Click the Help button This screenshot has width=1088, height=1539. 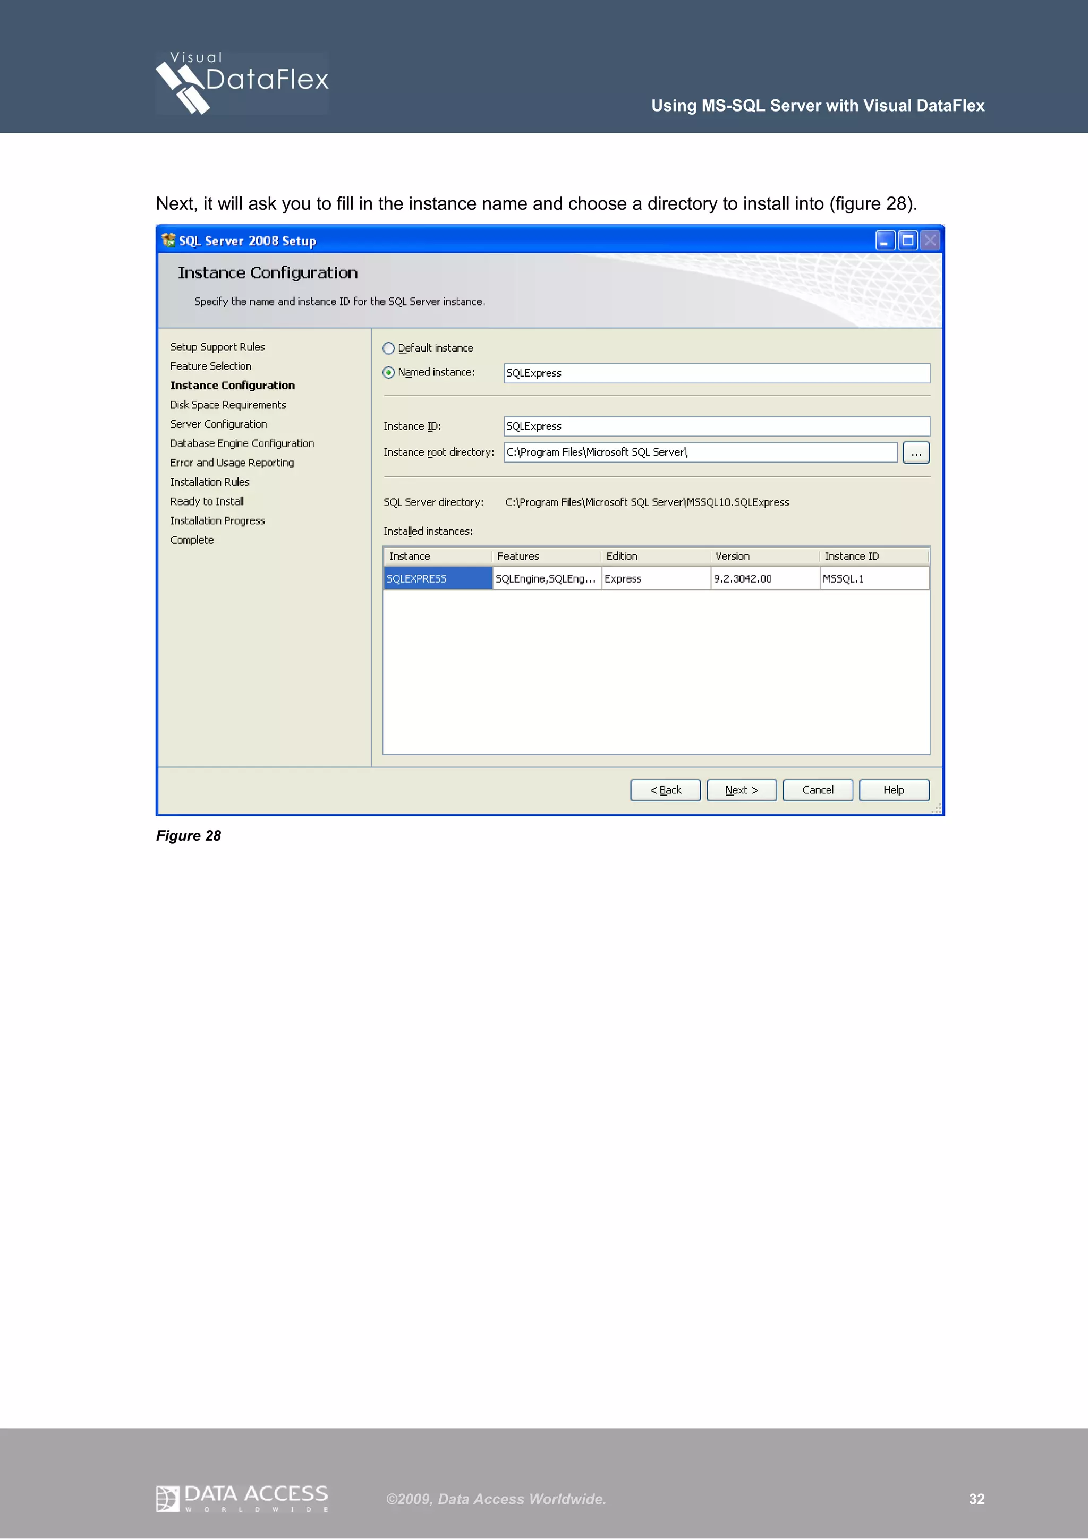tap(894, 790)
